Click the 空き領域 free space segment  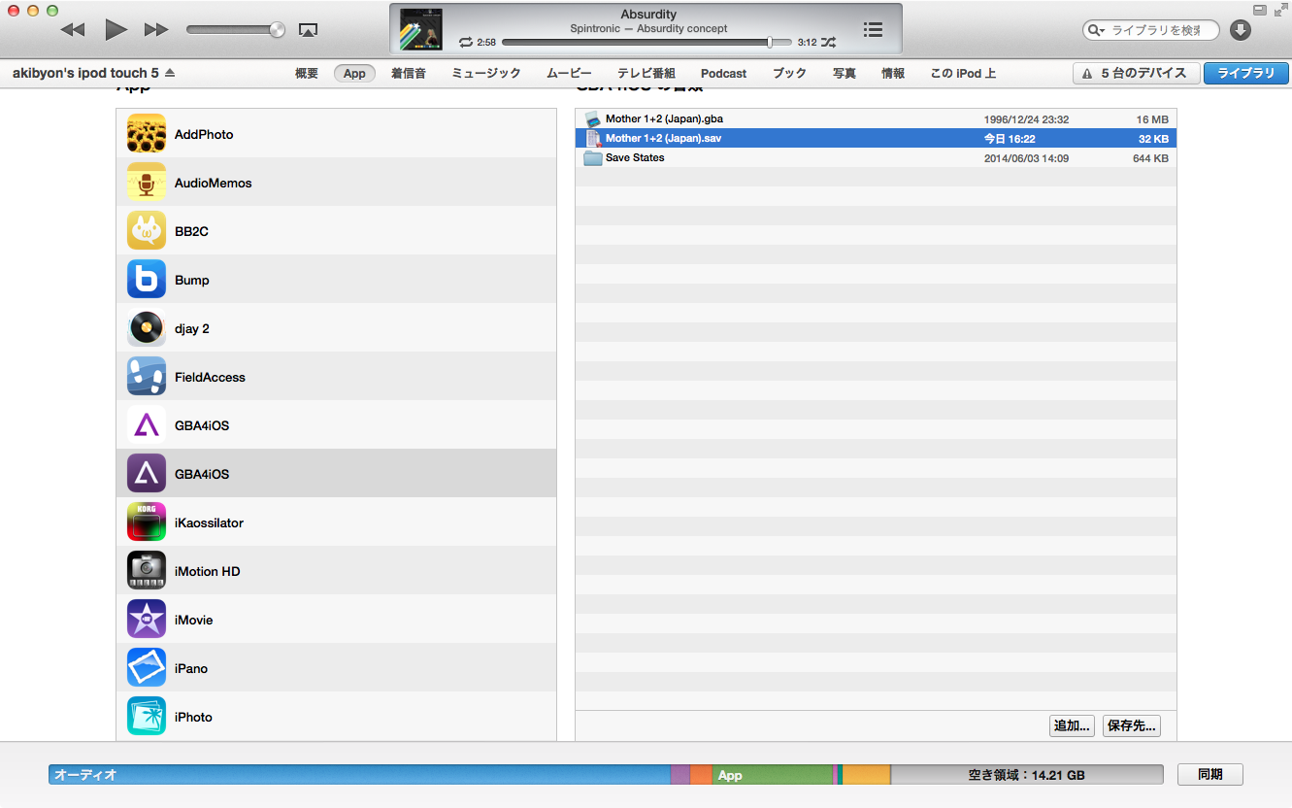[x=1026, y=774]
